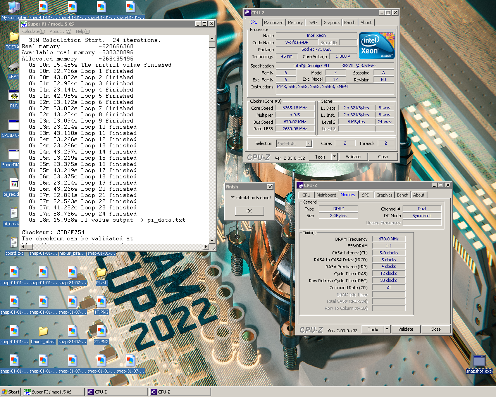Click Validate in upper CPU-Z window
Screen dimensions: 496x397
point(353,157)
